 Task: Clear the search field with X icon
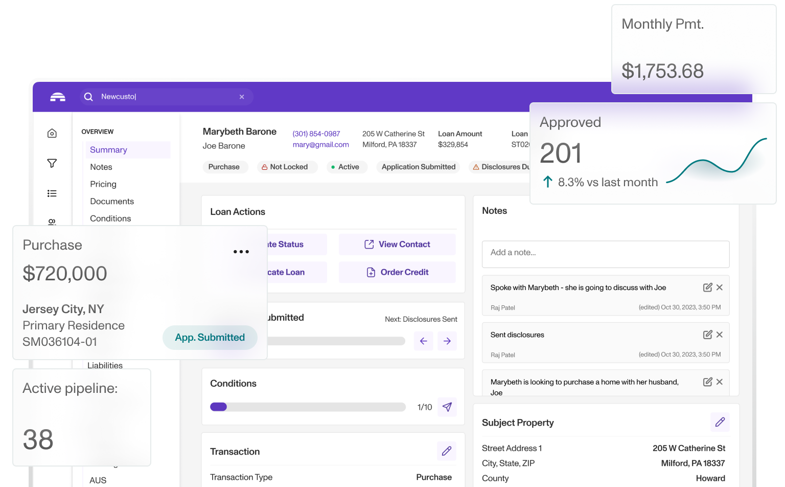click(242, 97)
